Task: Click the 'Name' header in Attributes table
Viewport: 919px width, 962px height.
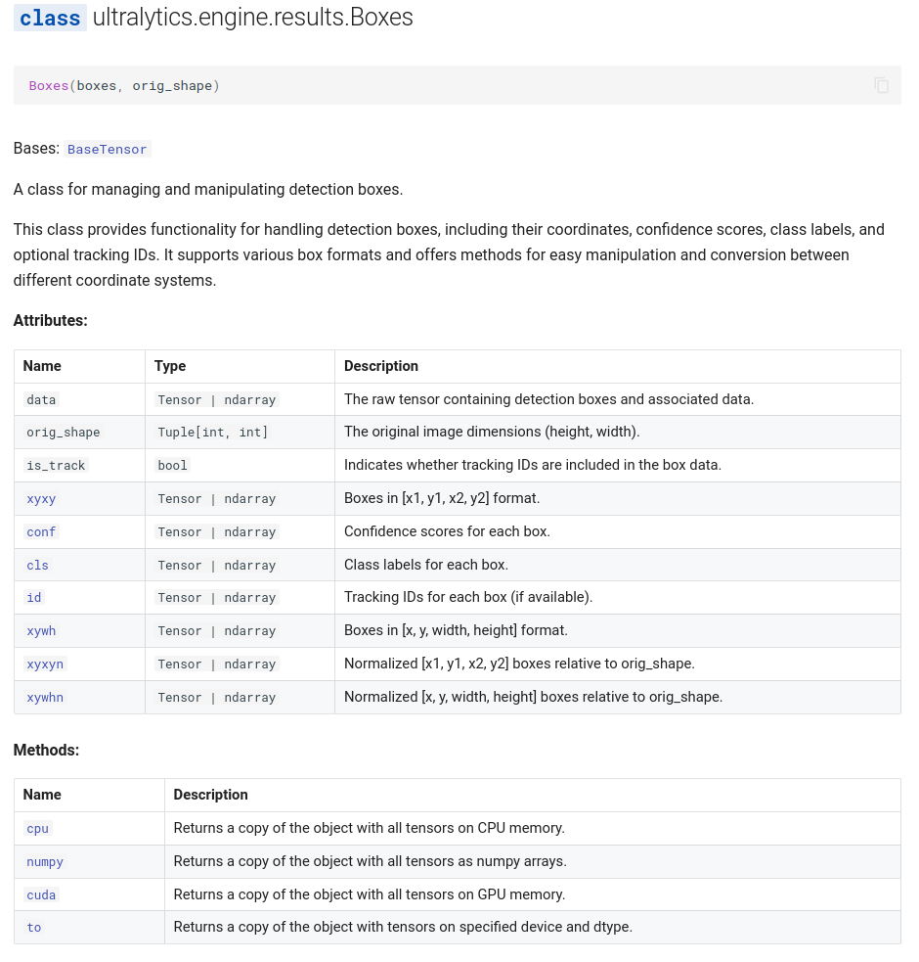Action: pos(42,366)
